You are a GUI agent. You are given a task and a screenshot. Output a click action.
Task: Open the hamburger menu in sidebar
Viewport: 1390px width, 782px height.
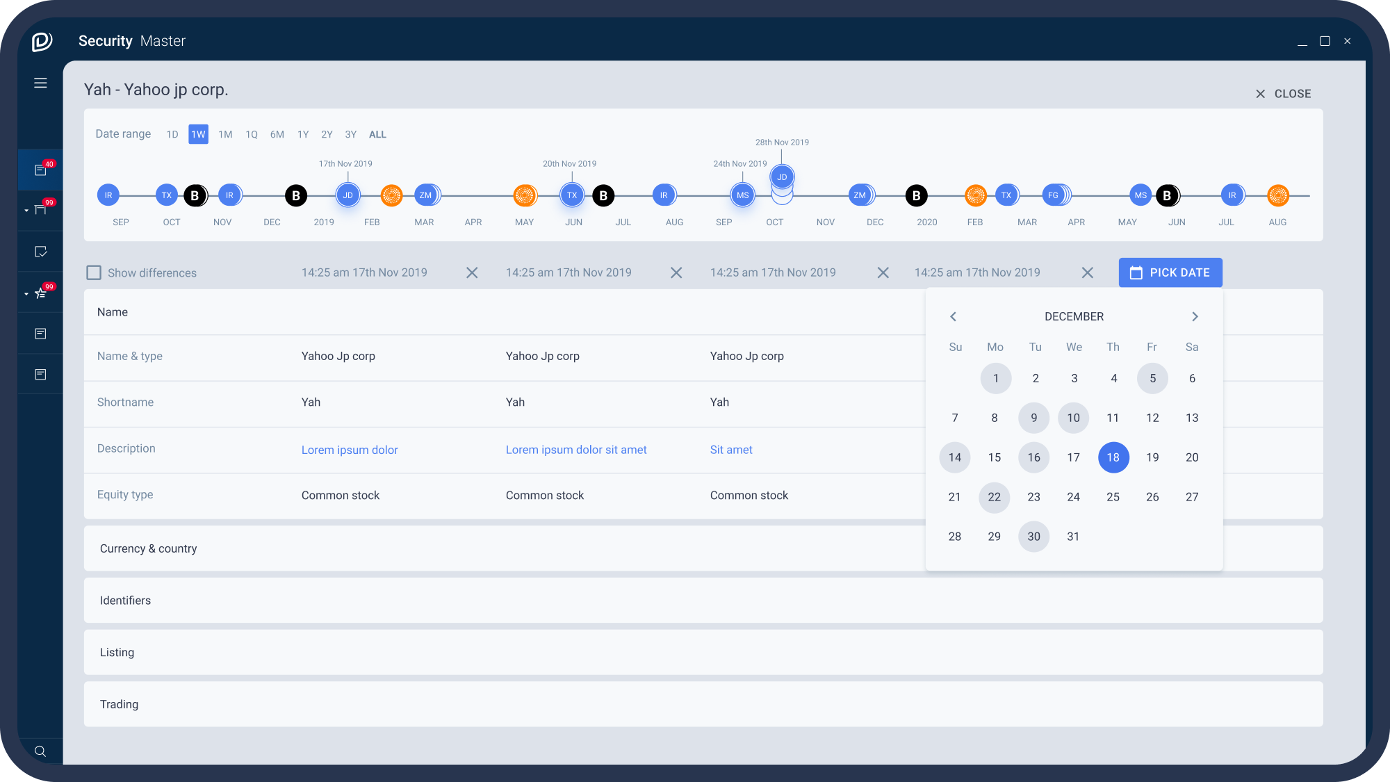pyautogui.click(x=40, y=83)
